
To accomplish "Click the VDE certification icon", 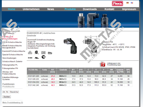I will (x=30, y=52).
